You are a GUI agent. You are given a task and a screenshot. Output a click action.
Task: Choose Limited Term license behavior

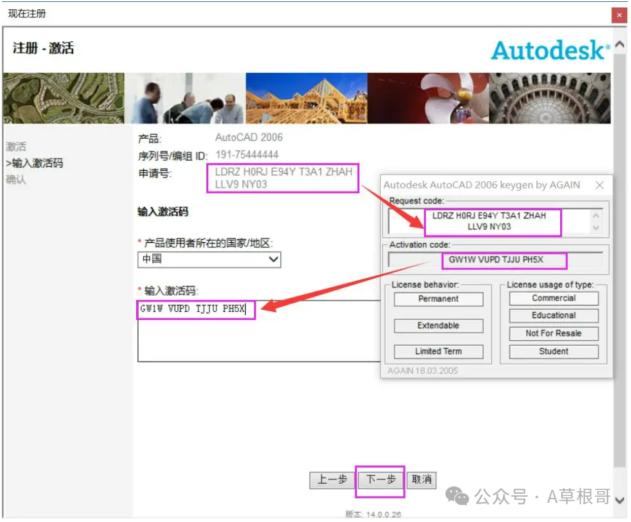(438, 351)
